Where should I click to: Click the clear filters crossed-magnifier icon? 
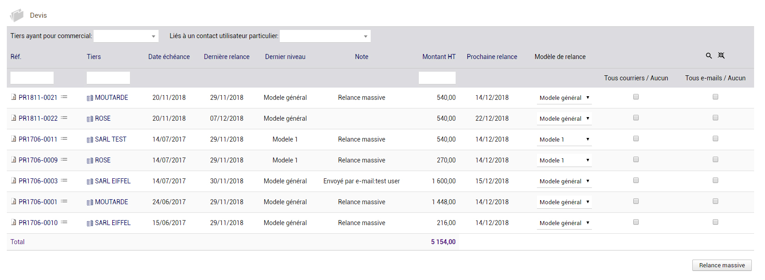[721, 55]
